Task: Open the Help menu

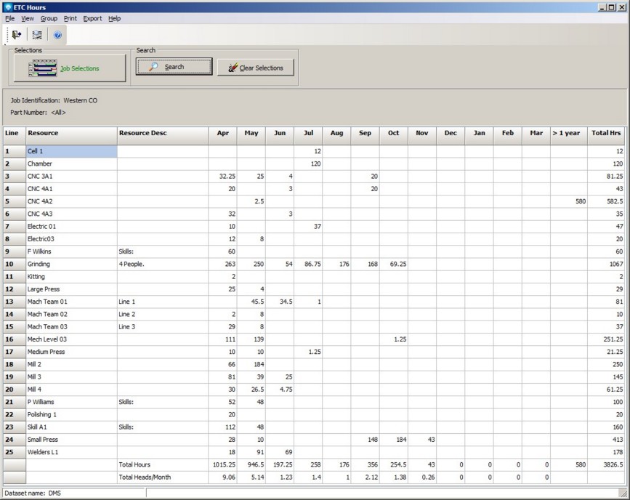Action: [115, 18]
